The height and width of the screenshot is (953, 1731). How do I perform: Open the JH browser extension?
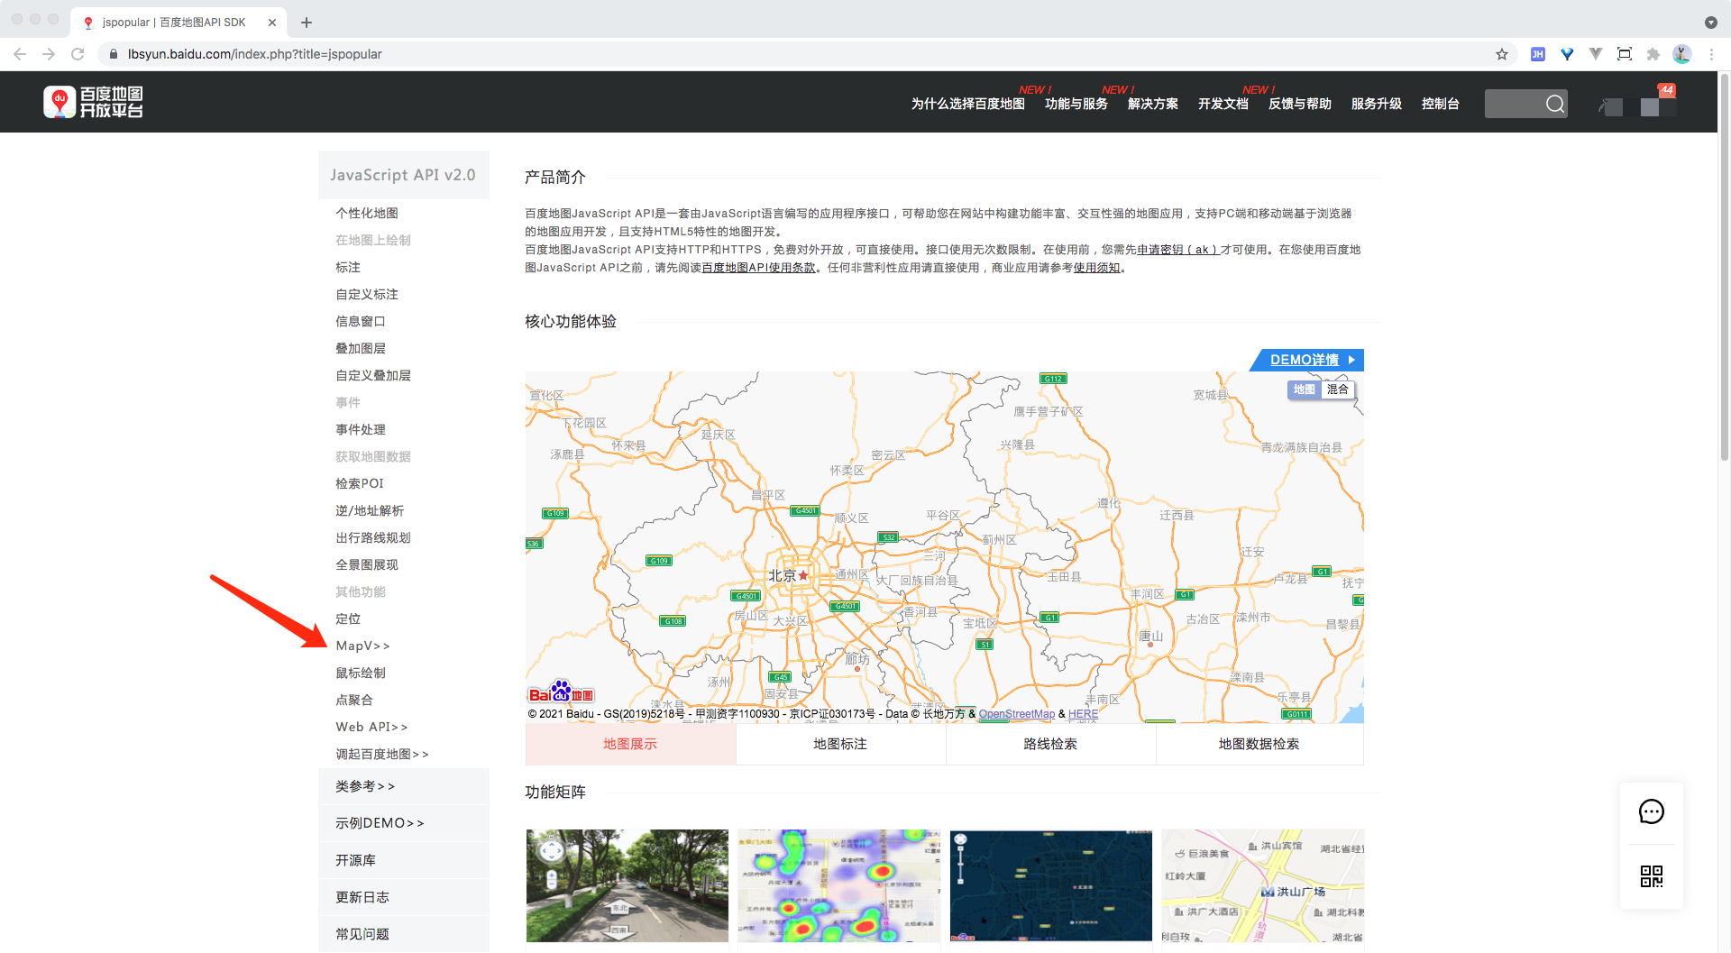(1538, 54)
